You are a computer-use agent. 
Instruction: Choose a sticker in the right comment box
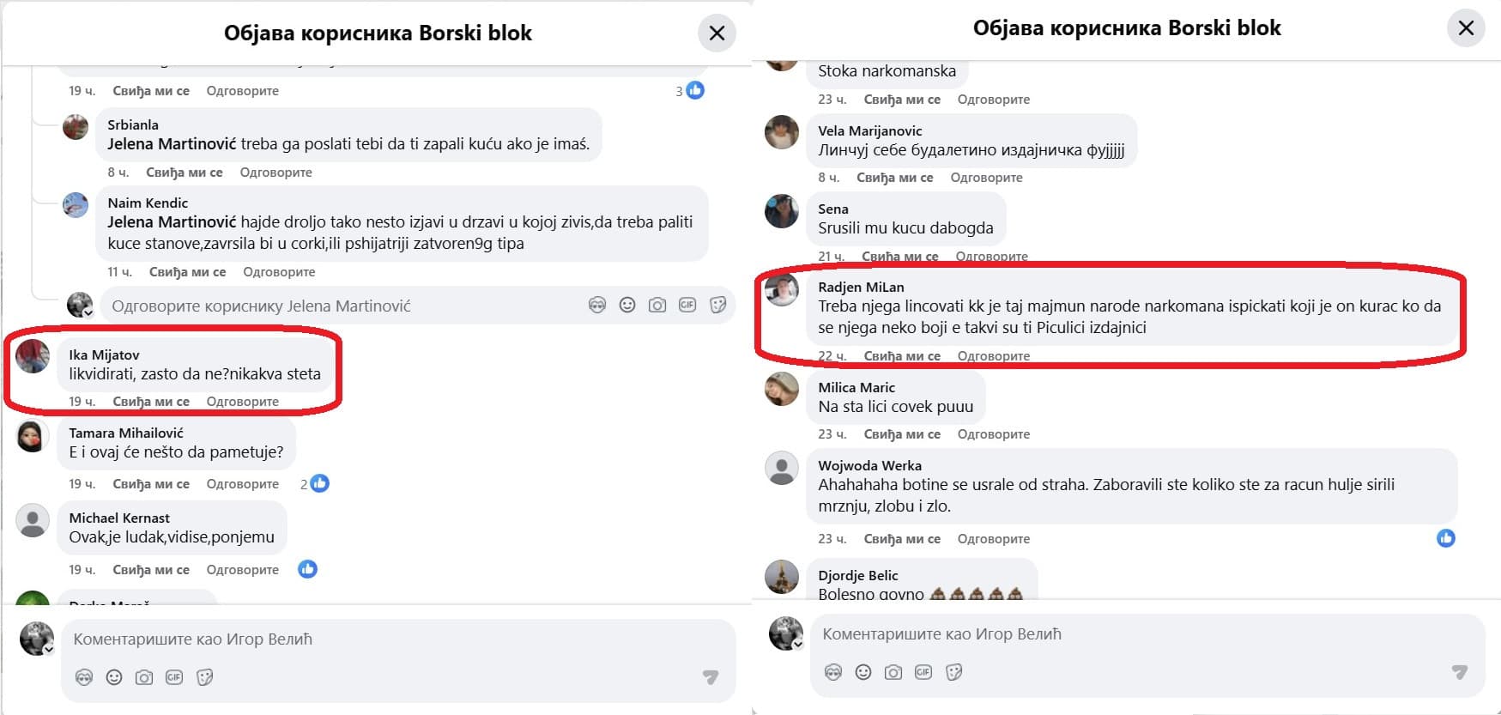(953, 671)
